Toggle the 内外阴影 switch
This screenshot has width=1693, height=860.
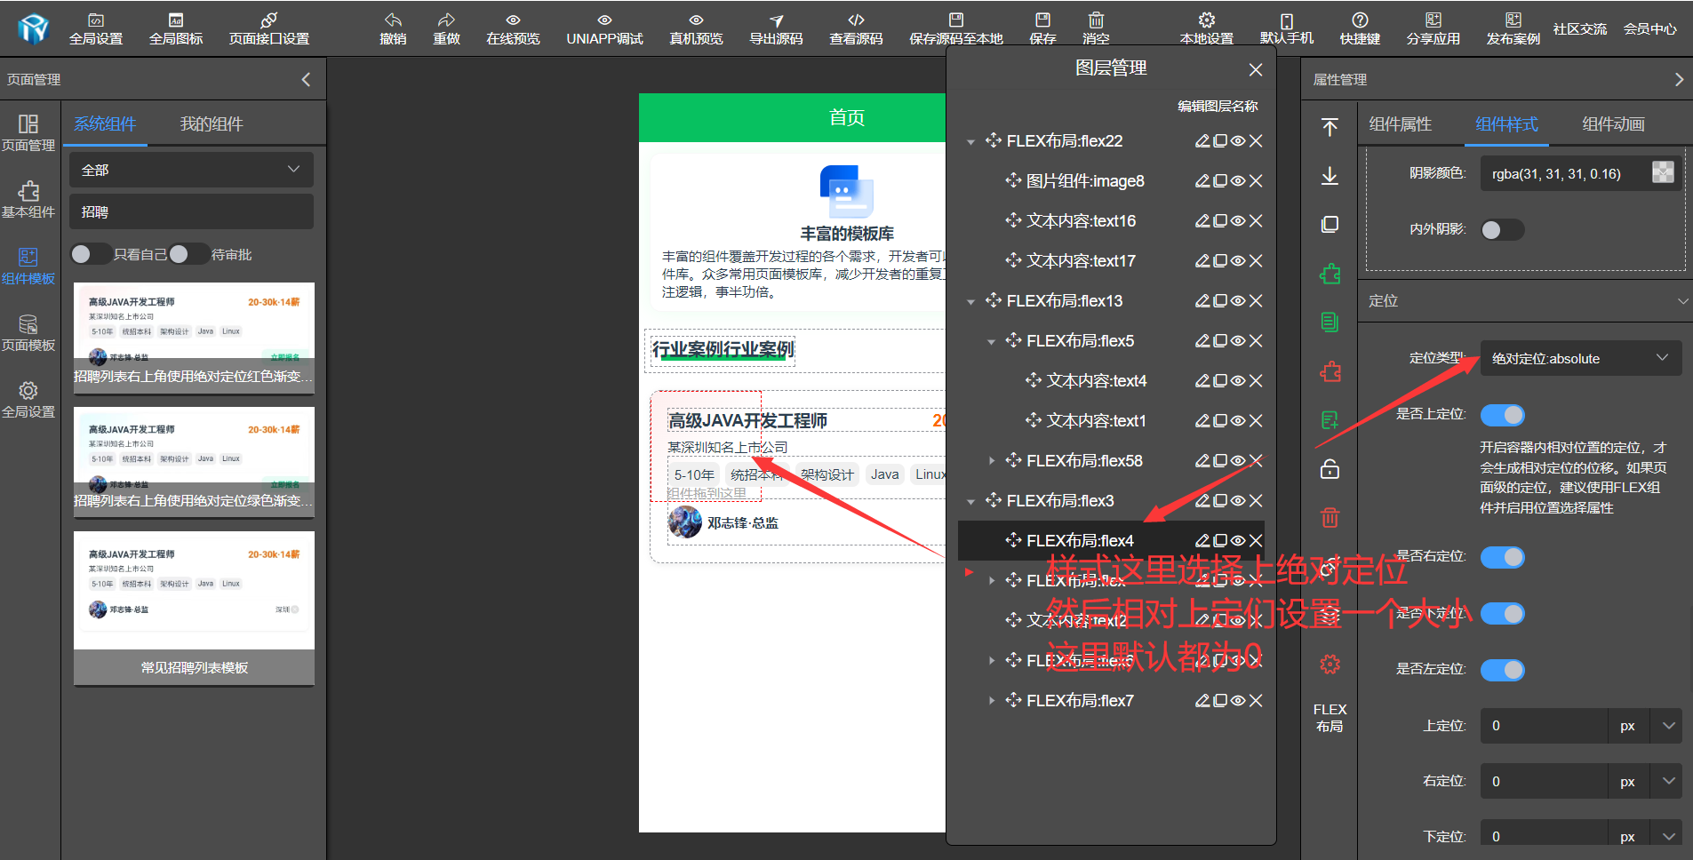tap(1502, 230)
